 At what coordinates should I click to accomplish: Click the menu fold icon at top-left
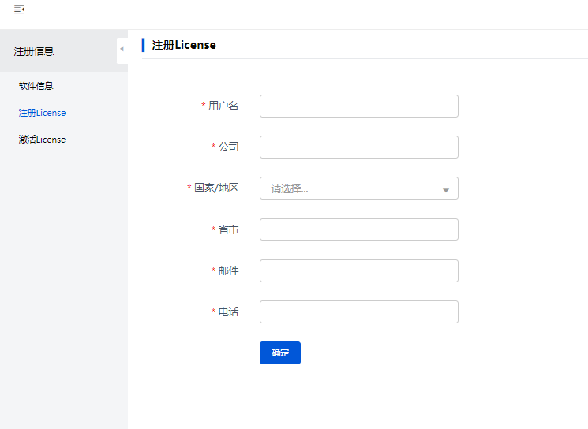pos(19,9)
